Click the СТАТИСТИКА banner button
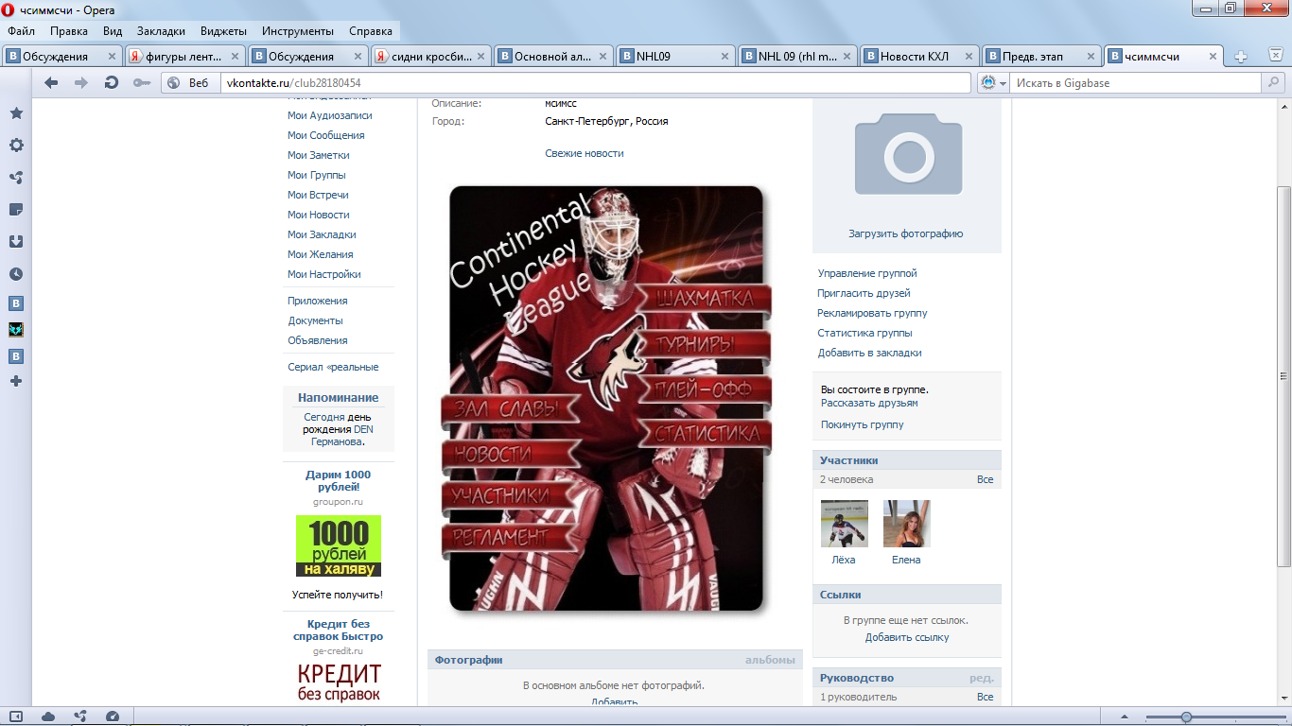1292x726 pixels. tap(704, 435)
